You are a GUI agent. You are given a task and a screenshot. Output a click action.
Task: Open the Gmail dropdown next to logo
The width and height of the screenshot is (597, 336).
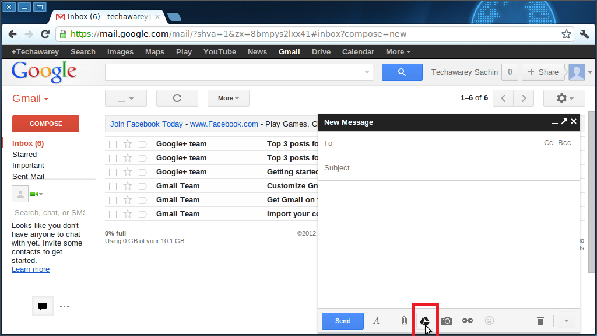pyautogui.click(x=30, y=99)
